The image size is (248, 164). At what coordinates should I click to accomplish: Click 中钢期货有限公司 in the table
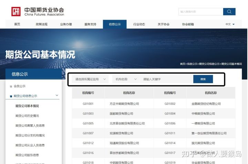pos(121,162)
